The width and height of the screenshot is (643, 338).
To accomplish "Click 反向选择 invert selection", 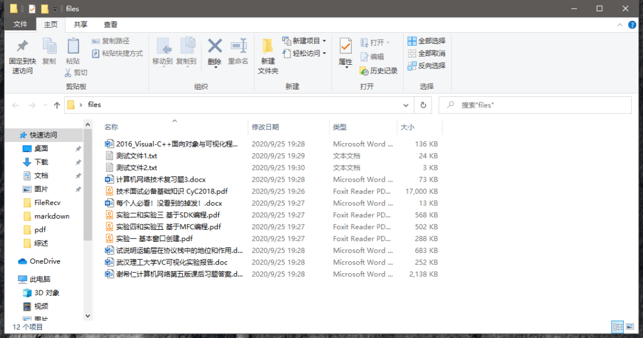I will pos(426,65).
